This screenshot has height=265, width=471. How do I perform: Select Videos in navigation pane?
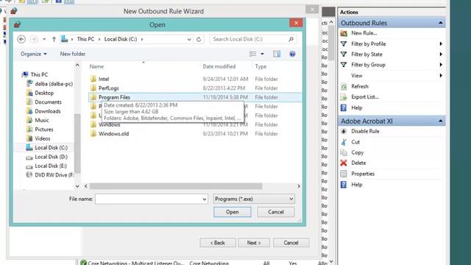tap(43, 138)
